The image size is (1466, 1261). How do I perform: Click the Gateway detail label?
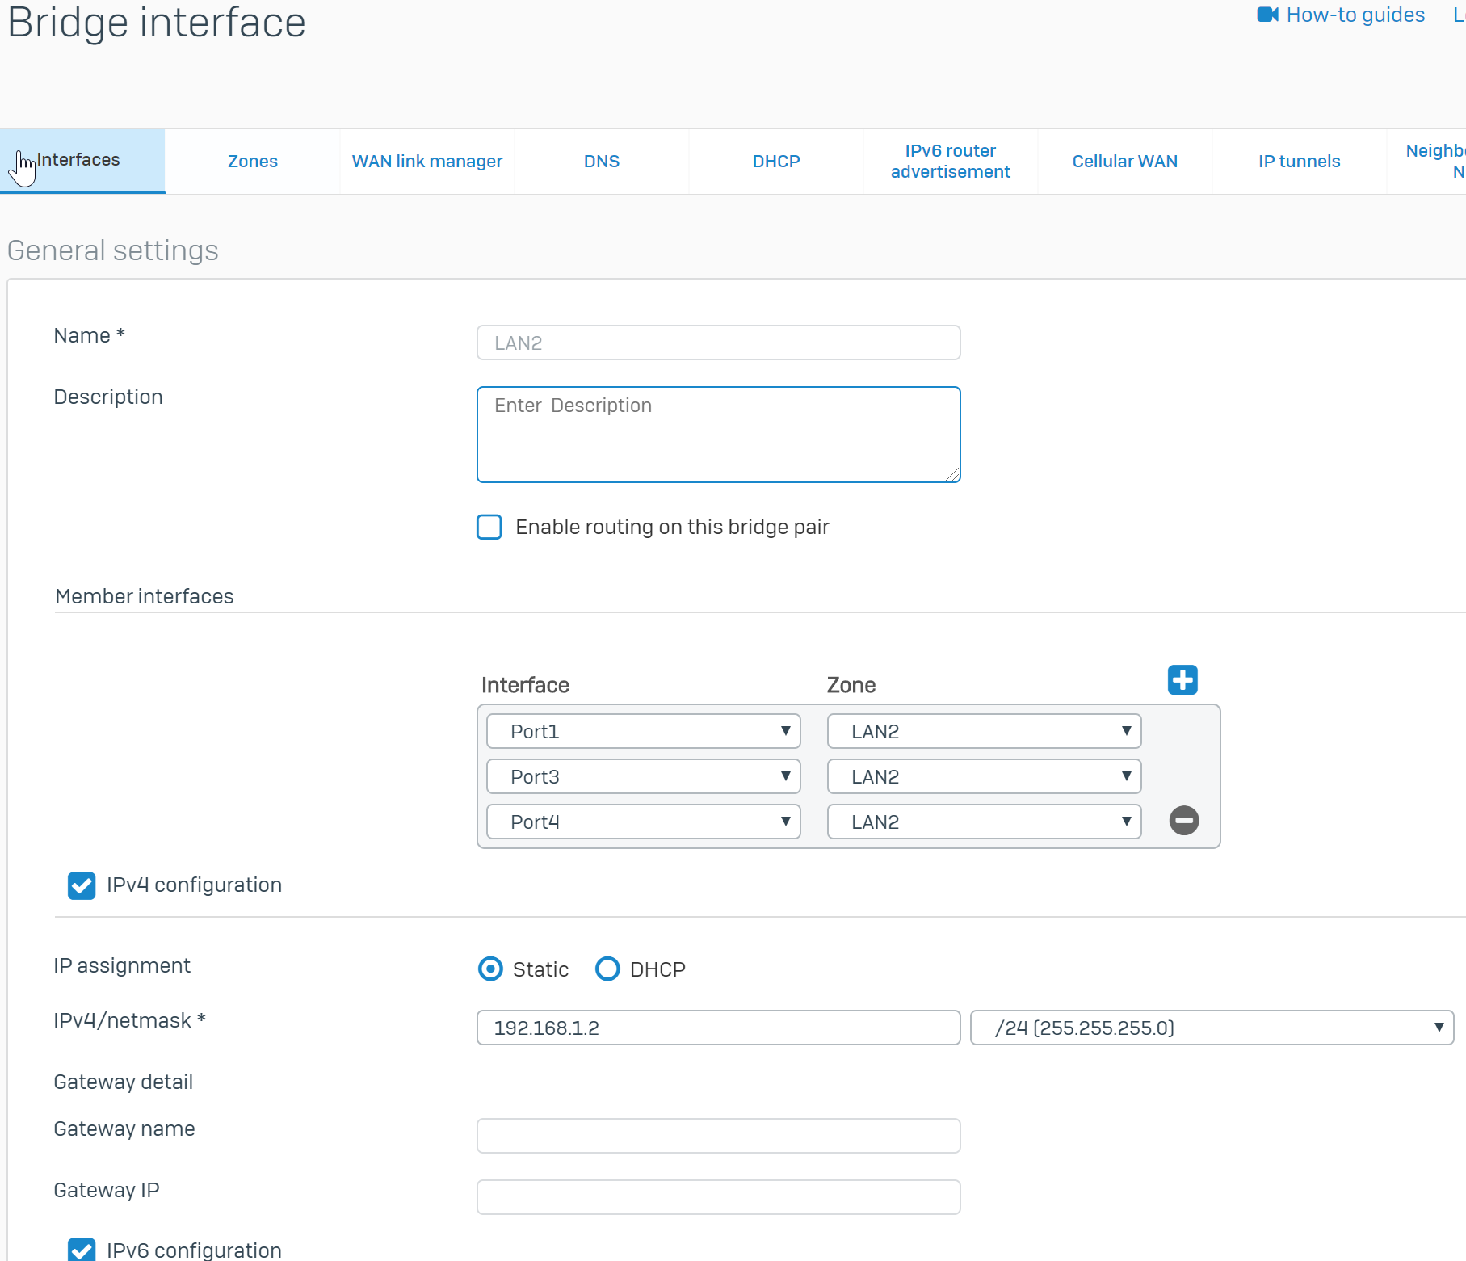point(124,1082)
